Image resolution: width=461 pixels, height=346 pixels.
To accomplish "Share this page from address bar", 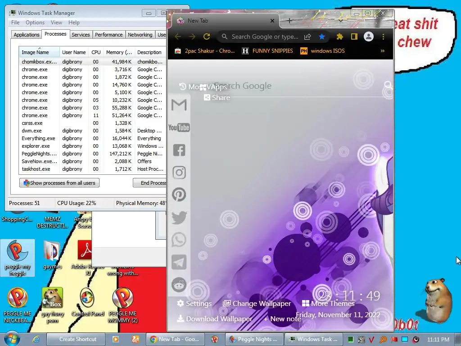I will tap(307, 36).
